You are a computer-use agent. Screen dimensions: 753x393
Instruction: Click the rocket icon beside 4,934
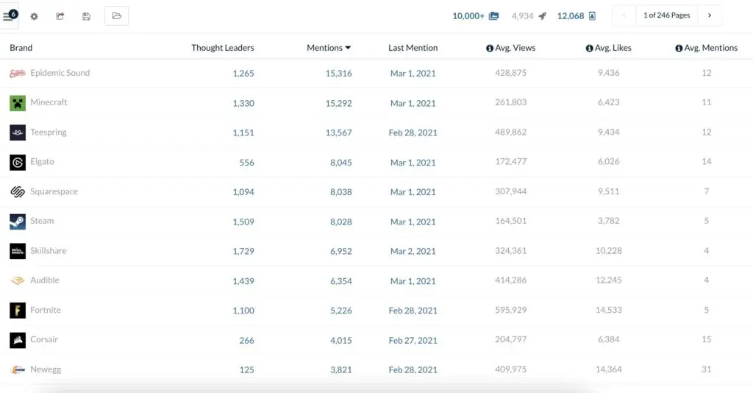(542, 16)
